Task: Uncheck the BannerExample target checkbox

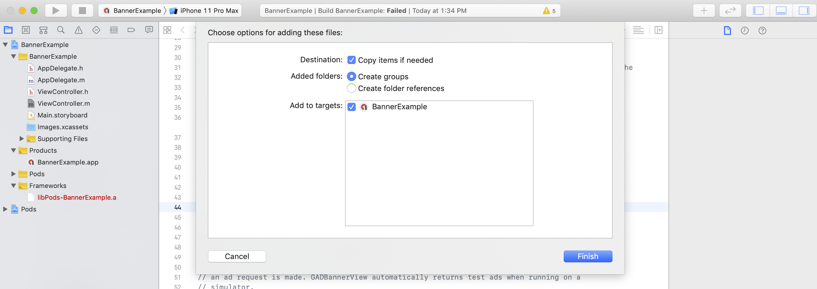Action: pos(351,107)
